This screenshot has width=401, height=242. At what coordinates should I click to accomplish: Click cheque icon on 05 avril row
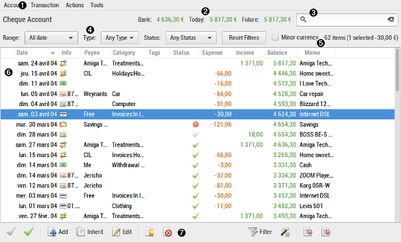coord(63,94)
